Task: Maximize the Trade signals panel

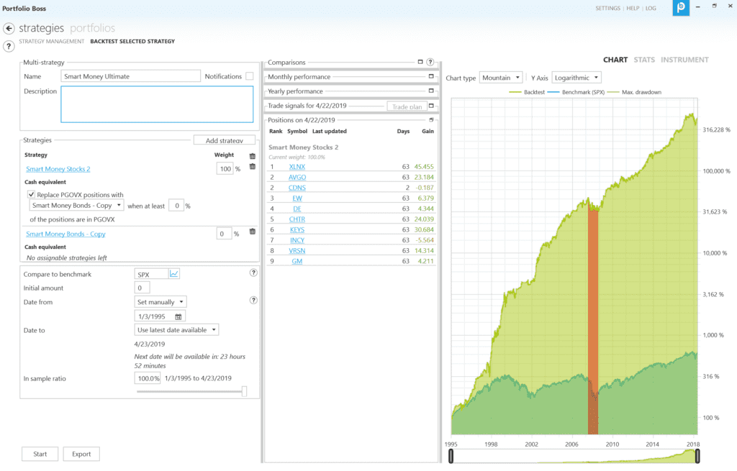Action: pyautogui.click(x=431, y=106)
